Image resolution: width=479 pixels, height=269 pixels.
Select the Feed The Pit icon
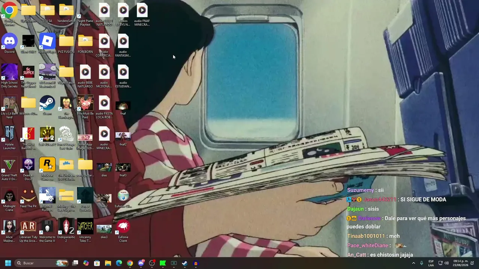tap(28, 198)
